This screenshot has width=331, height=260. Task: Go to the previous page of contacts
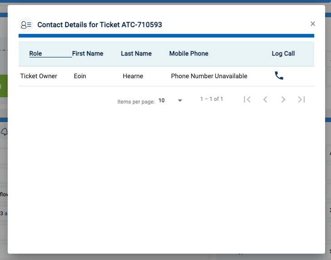tap(265, 99)
